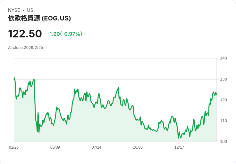
Task: Click the -1.20(-0.97%) price change
Action: (64, 34)
